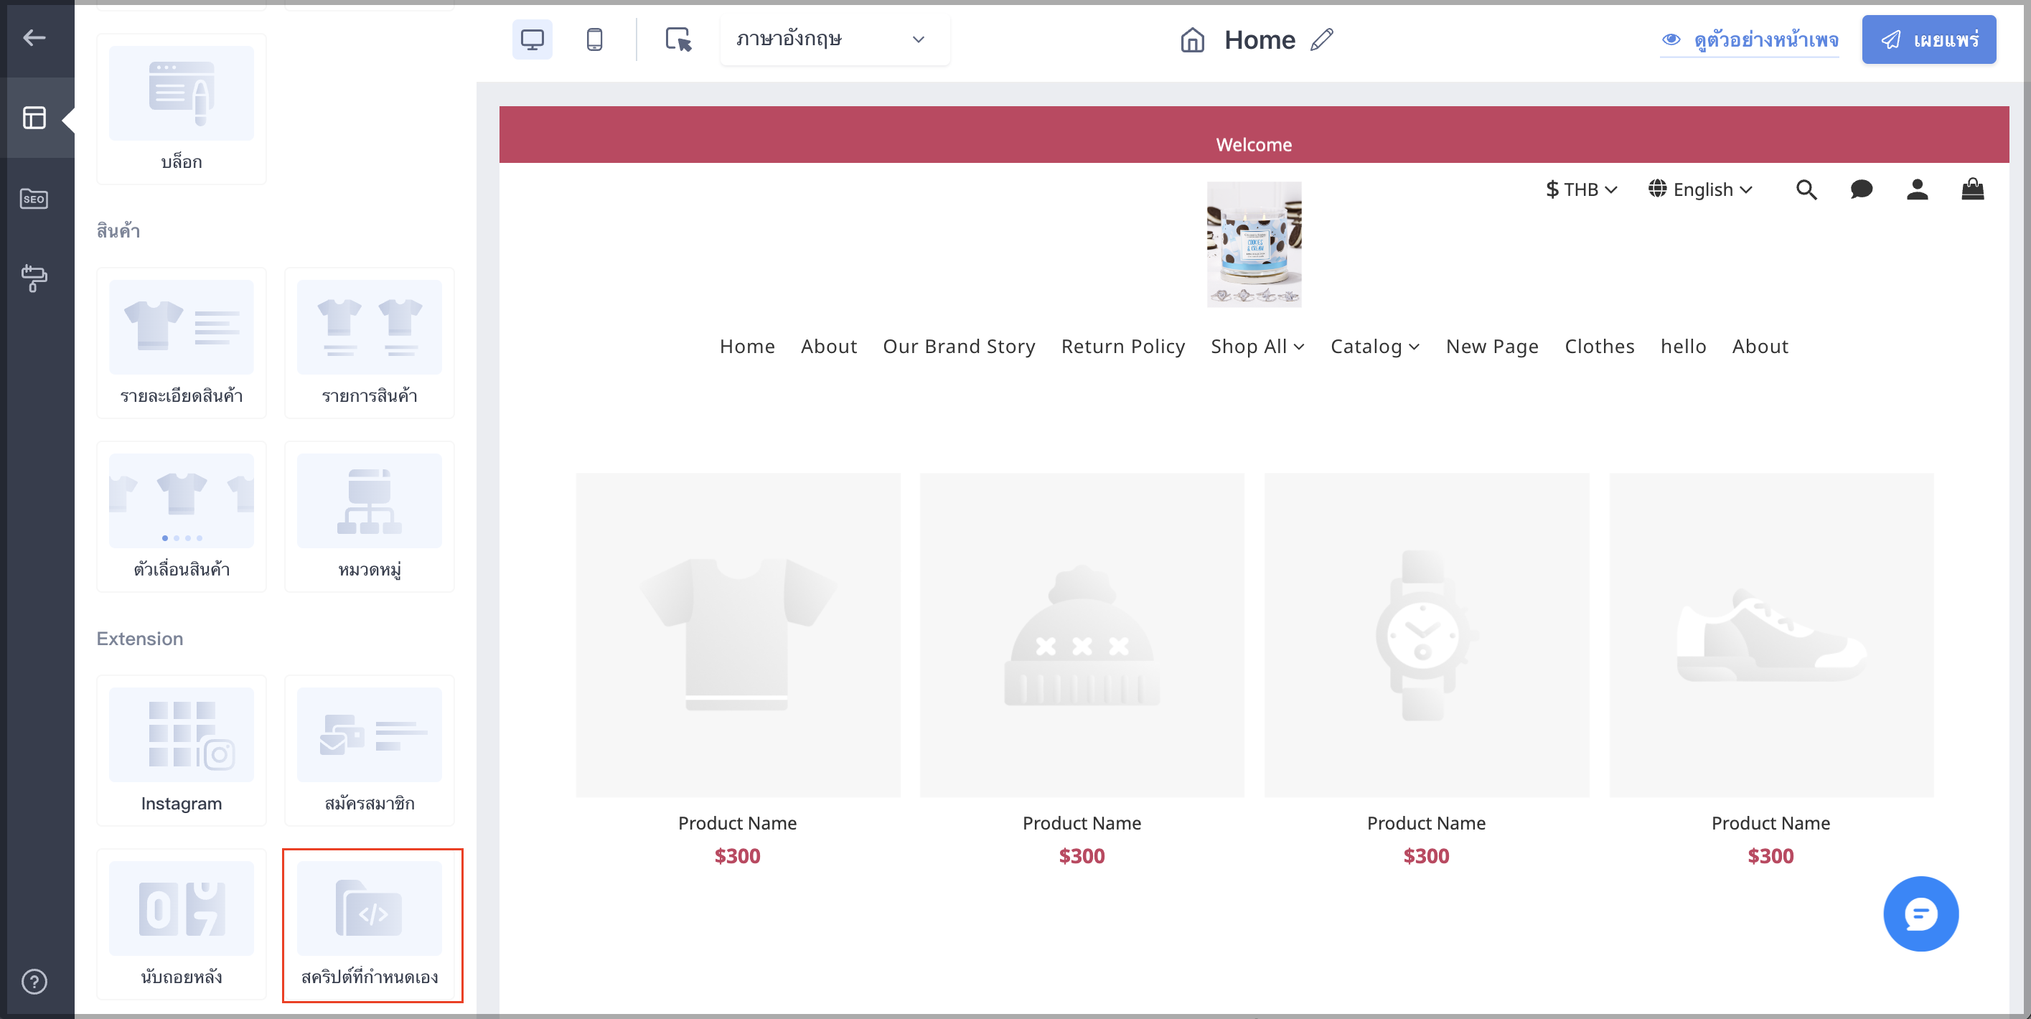Edit page name with the pencil icon
Screen dimensions: 2031x1019
click(1322, 39)
